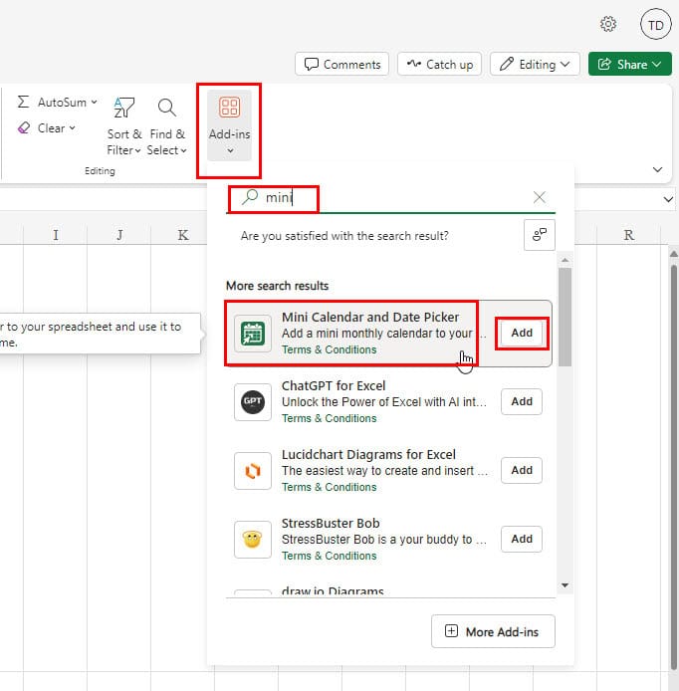Image resolution: width=679 pixels, height=691 pixels.
Task: Click the Add-ins ribbon button
Action: tap(229, 125)
